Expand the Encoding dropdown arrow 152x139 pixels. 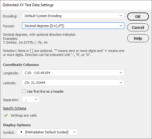pos(121,16)
